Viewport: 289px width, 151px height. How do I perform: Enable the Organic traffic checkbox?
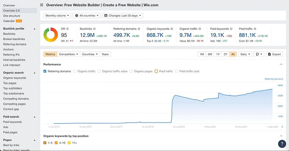coord(75,71)
